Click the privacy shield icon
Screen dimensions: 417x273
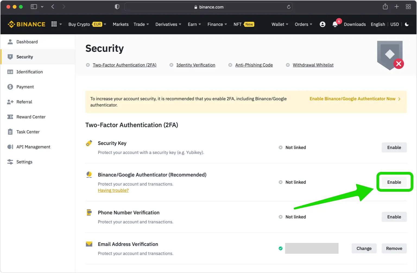click(x=117, y=7)
